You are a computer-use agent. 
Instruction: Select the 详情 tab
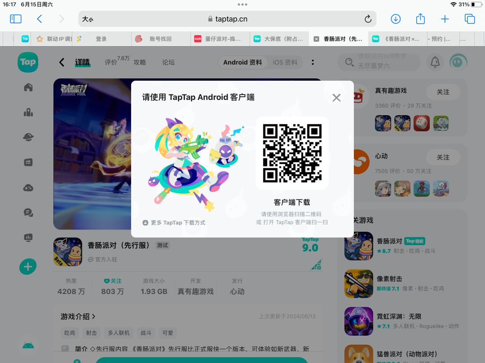tap(83, 62)
